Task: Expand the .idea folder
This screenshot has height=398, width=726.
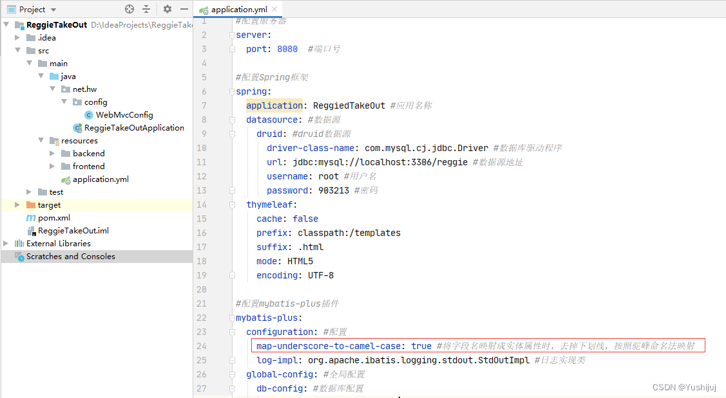Action: point(17,37)
